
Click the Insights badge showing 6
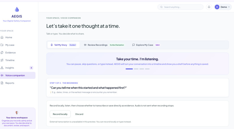(31, 68)
